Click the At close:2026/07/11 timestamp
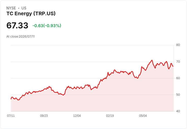 pyautogui.click(x=21, y=37)
